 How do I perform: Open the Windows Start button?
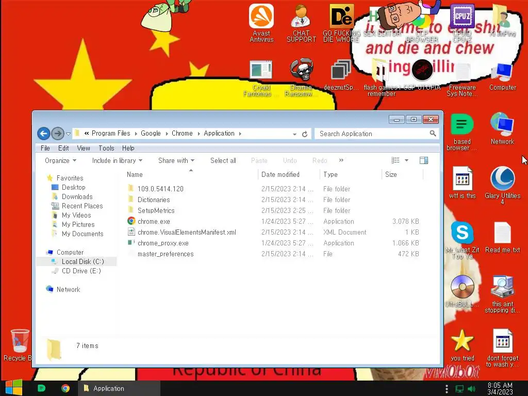pos(14,388)
